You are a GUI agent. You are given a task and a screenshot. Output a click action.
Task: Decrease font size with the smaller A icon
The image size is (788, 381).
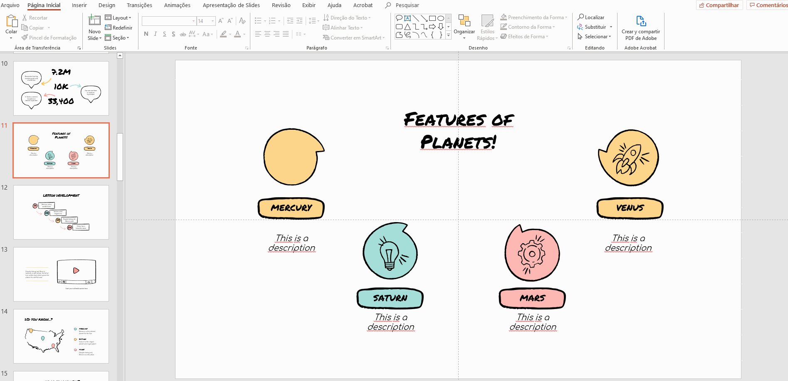[230, 21]
